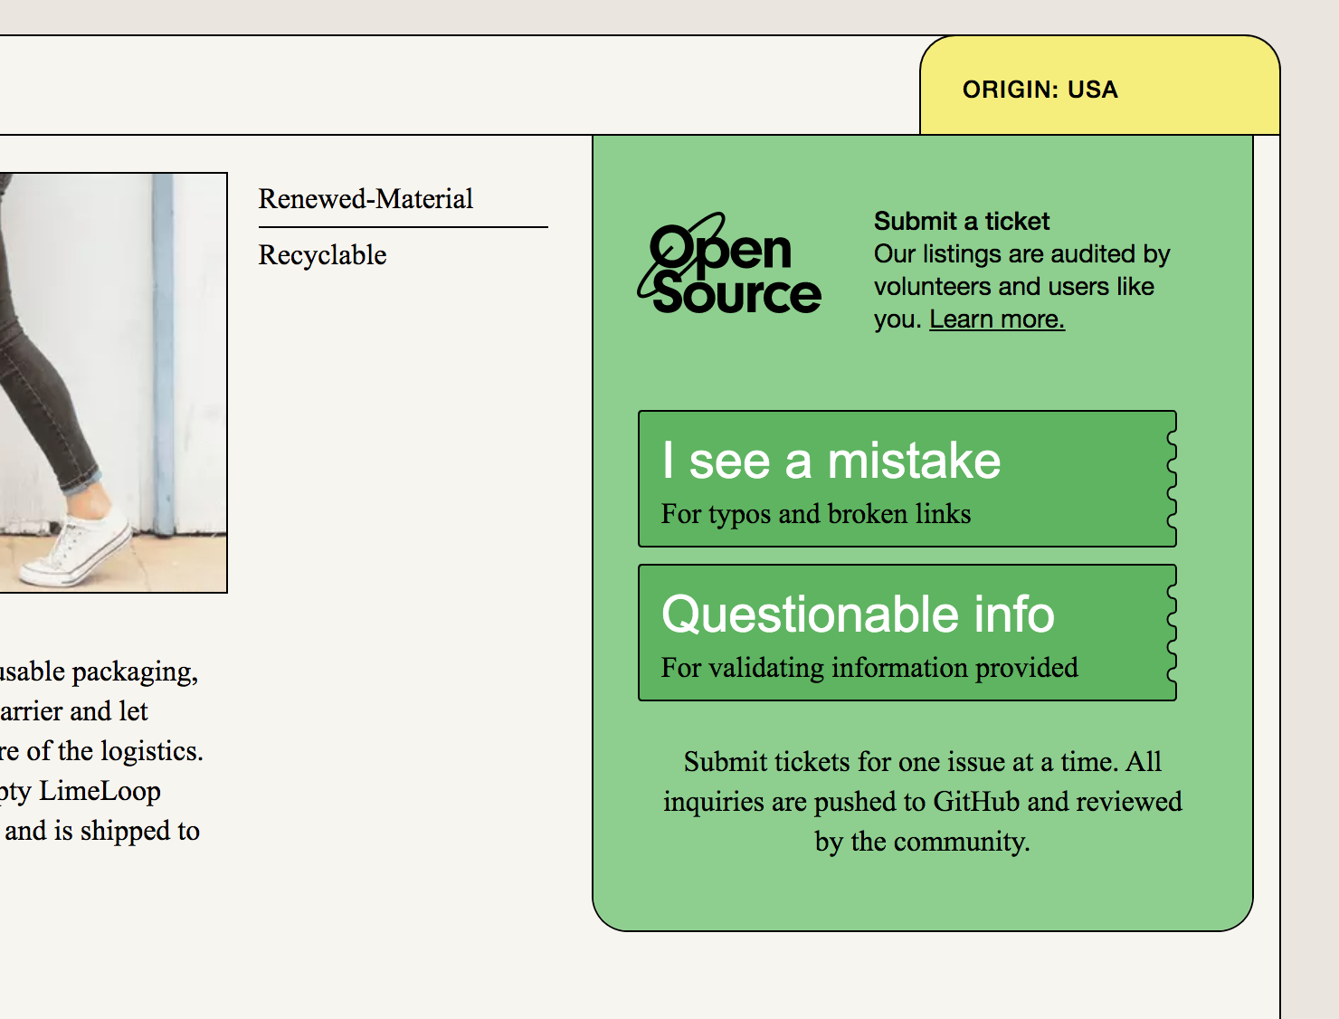Screen dimensions: 1339x1019
Task: Open the product photo of sneakers
Action: click(113, 383)
